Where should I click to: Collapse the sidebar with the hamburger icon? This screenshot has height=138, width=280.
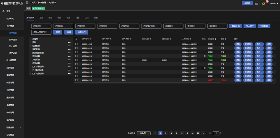point(27,2)
